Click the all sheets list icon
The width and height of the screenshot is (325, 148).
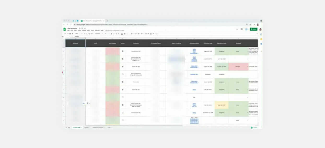[69, 128]
